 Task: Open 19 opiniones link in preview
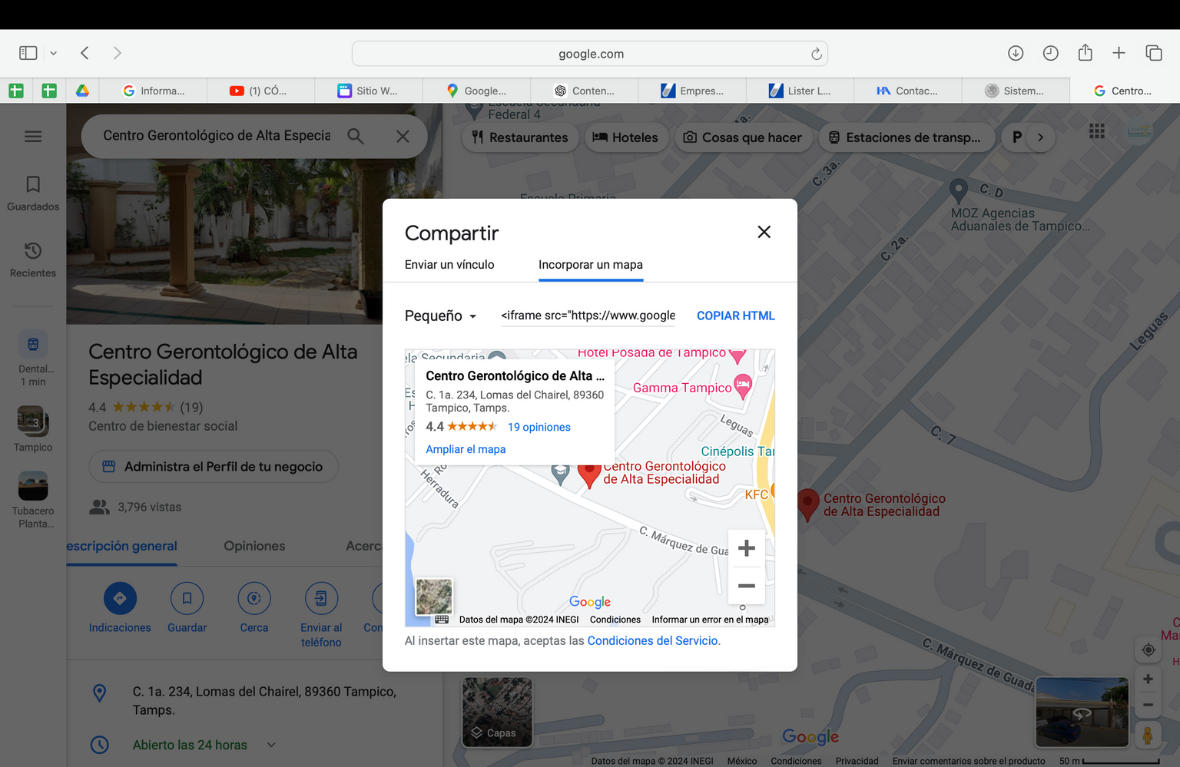click(x=539, y=427)
